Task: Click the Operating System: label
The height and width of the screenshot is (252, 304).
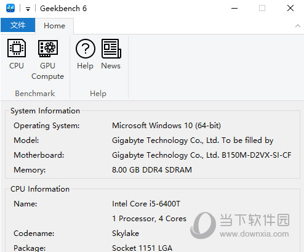Action: click(47, 126)
